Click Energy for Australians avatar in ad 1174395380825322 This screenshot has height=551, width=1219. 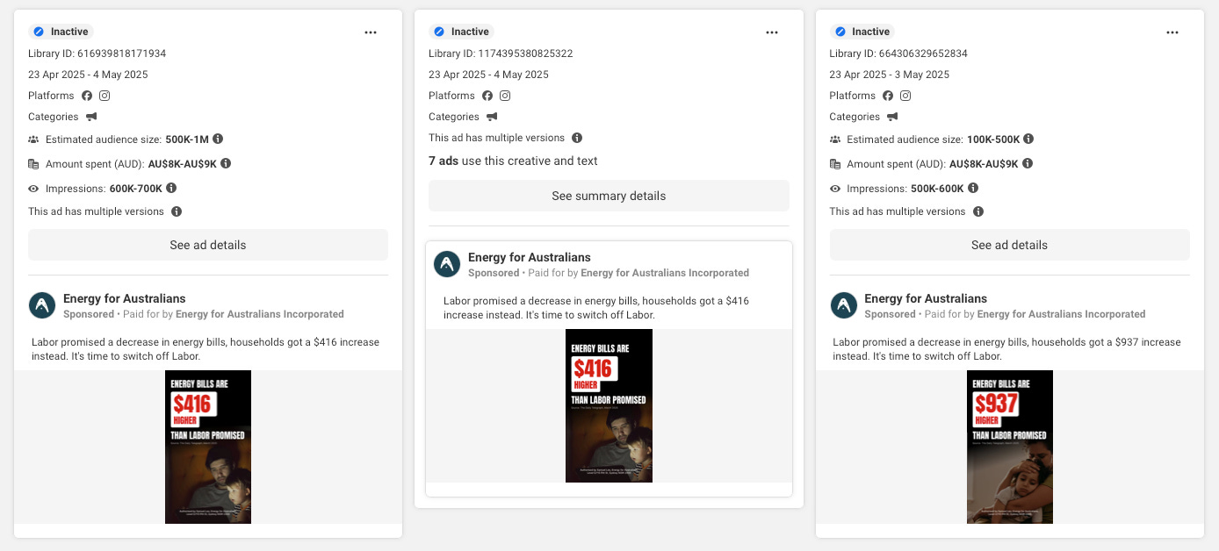(x=447, y=265)
